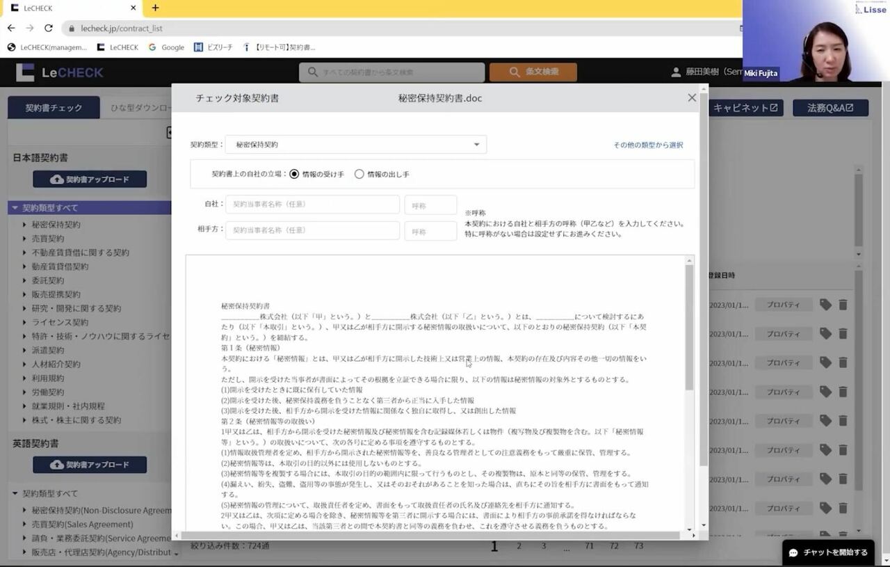Click the tag icon in the first row
Image resolution: width=890 pixels, height=567 pixels.
[x=825, y=305]
